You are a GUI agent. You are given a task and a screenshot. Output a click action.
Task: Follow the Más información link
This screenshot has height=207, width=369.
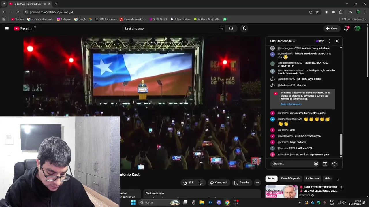click(x=291, y=104)
